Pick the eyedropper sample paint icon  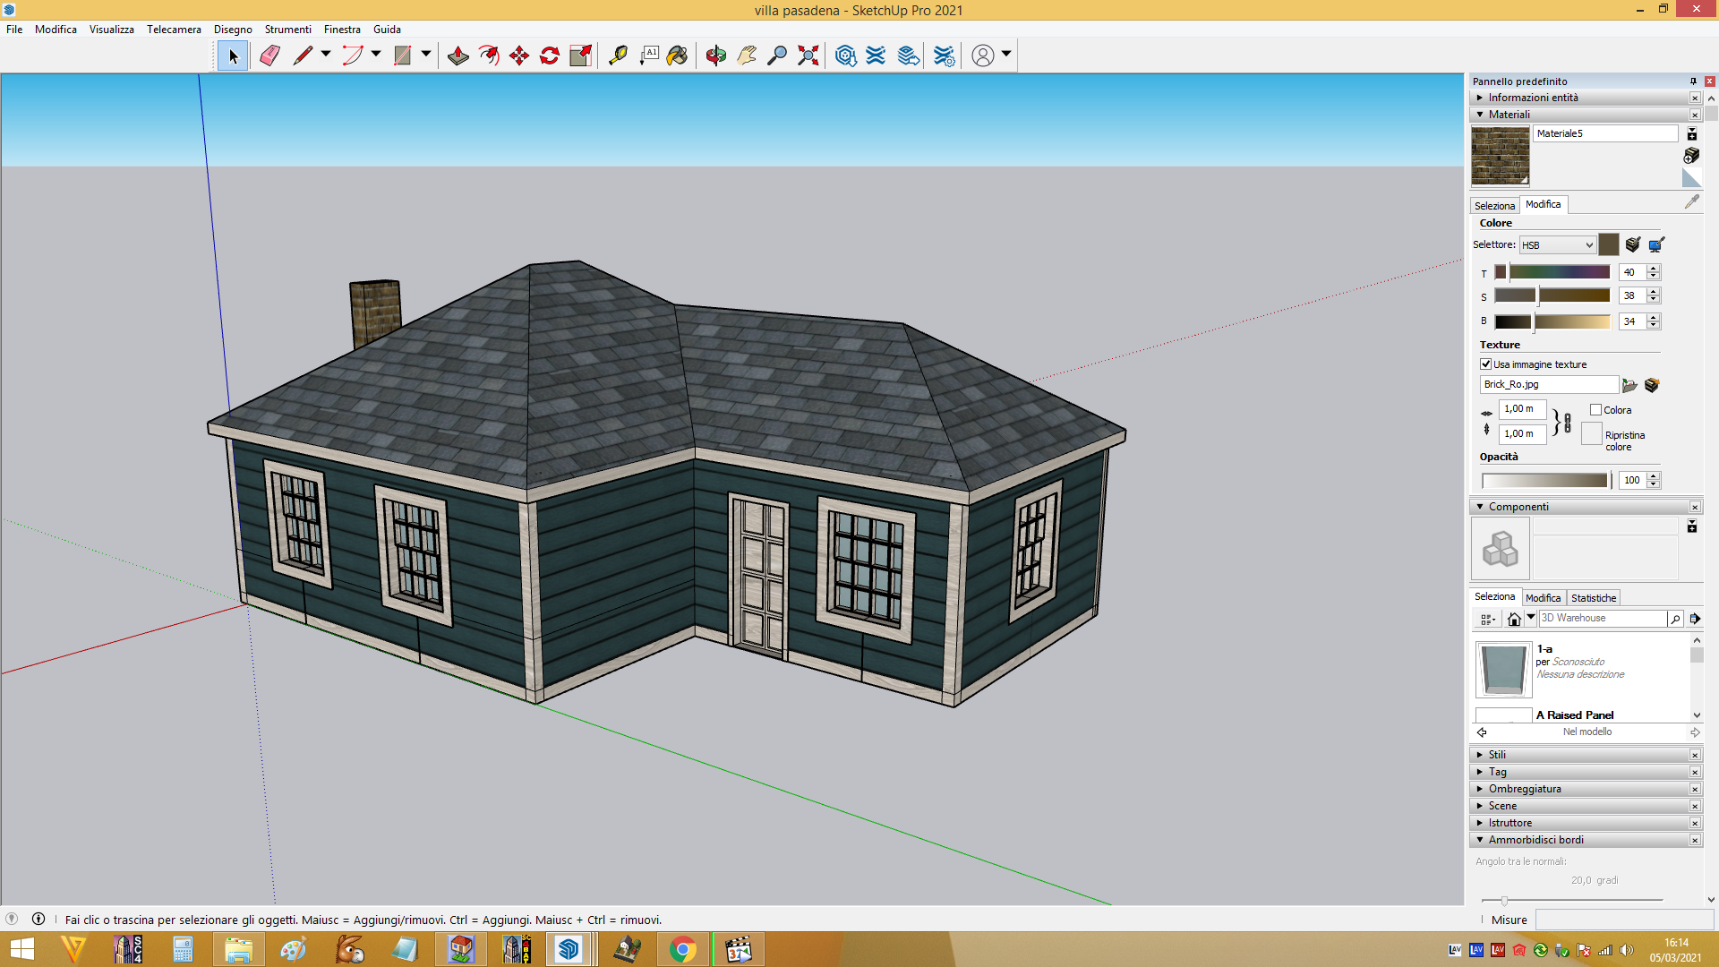pos(1691,202)
